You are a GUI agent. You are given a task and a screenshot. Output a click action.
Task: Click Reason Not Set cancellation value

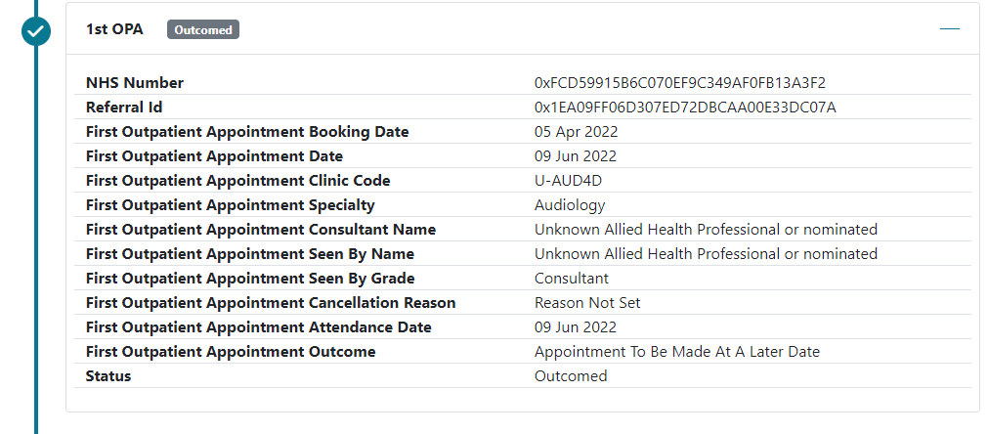tap(587, 303)
